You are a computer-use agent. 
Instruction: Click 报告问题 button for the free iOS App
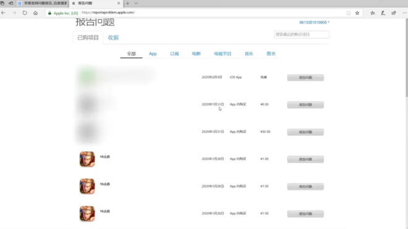(x=305, y=77)
